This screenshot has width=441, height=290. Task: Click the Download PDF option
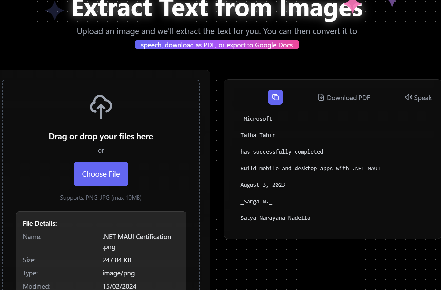click(x=344, y=97)
